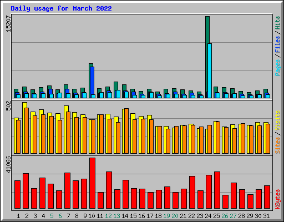Click day label 2 on the x-axis
This screenshot has width=284, height=222.
coord(27,216)
